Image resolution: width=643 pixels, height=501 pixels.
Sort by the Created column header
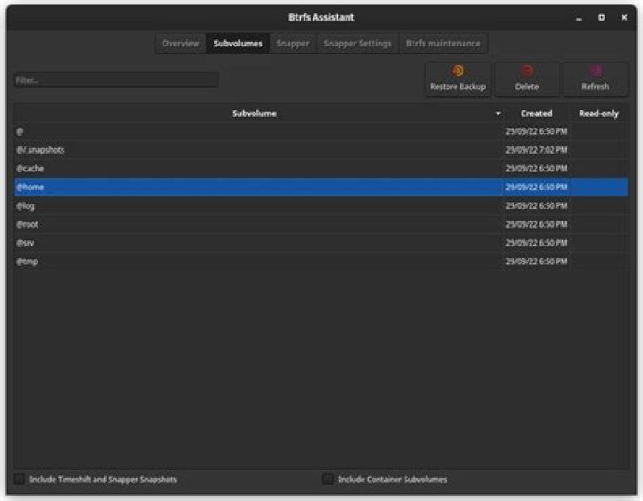(537, 113)
